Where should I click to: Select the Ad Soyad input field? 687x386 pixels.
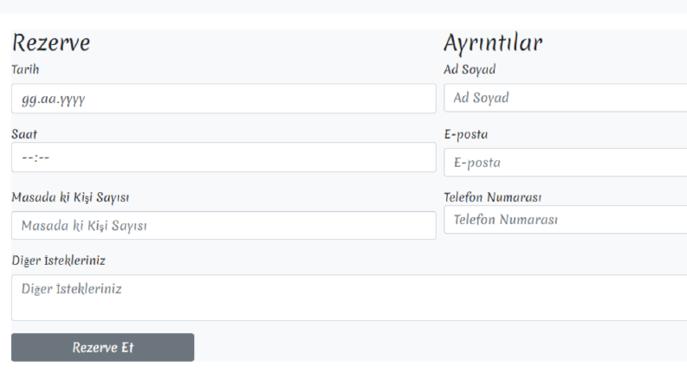(x=565, y=98)
